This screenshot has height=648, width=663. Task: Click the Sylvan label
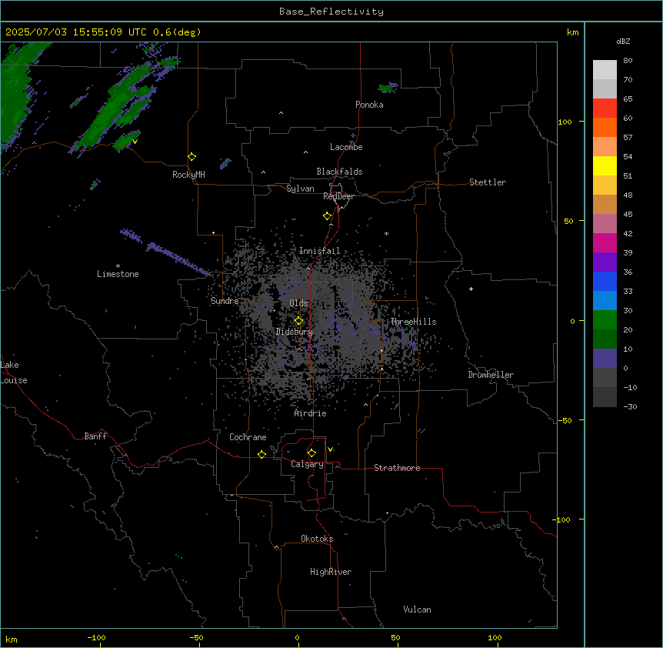pos(300,189)
